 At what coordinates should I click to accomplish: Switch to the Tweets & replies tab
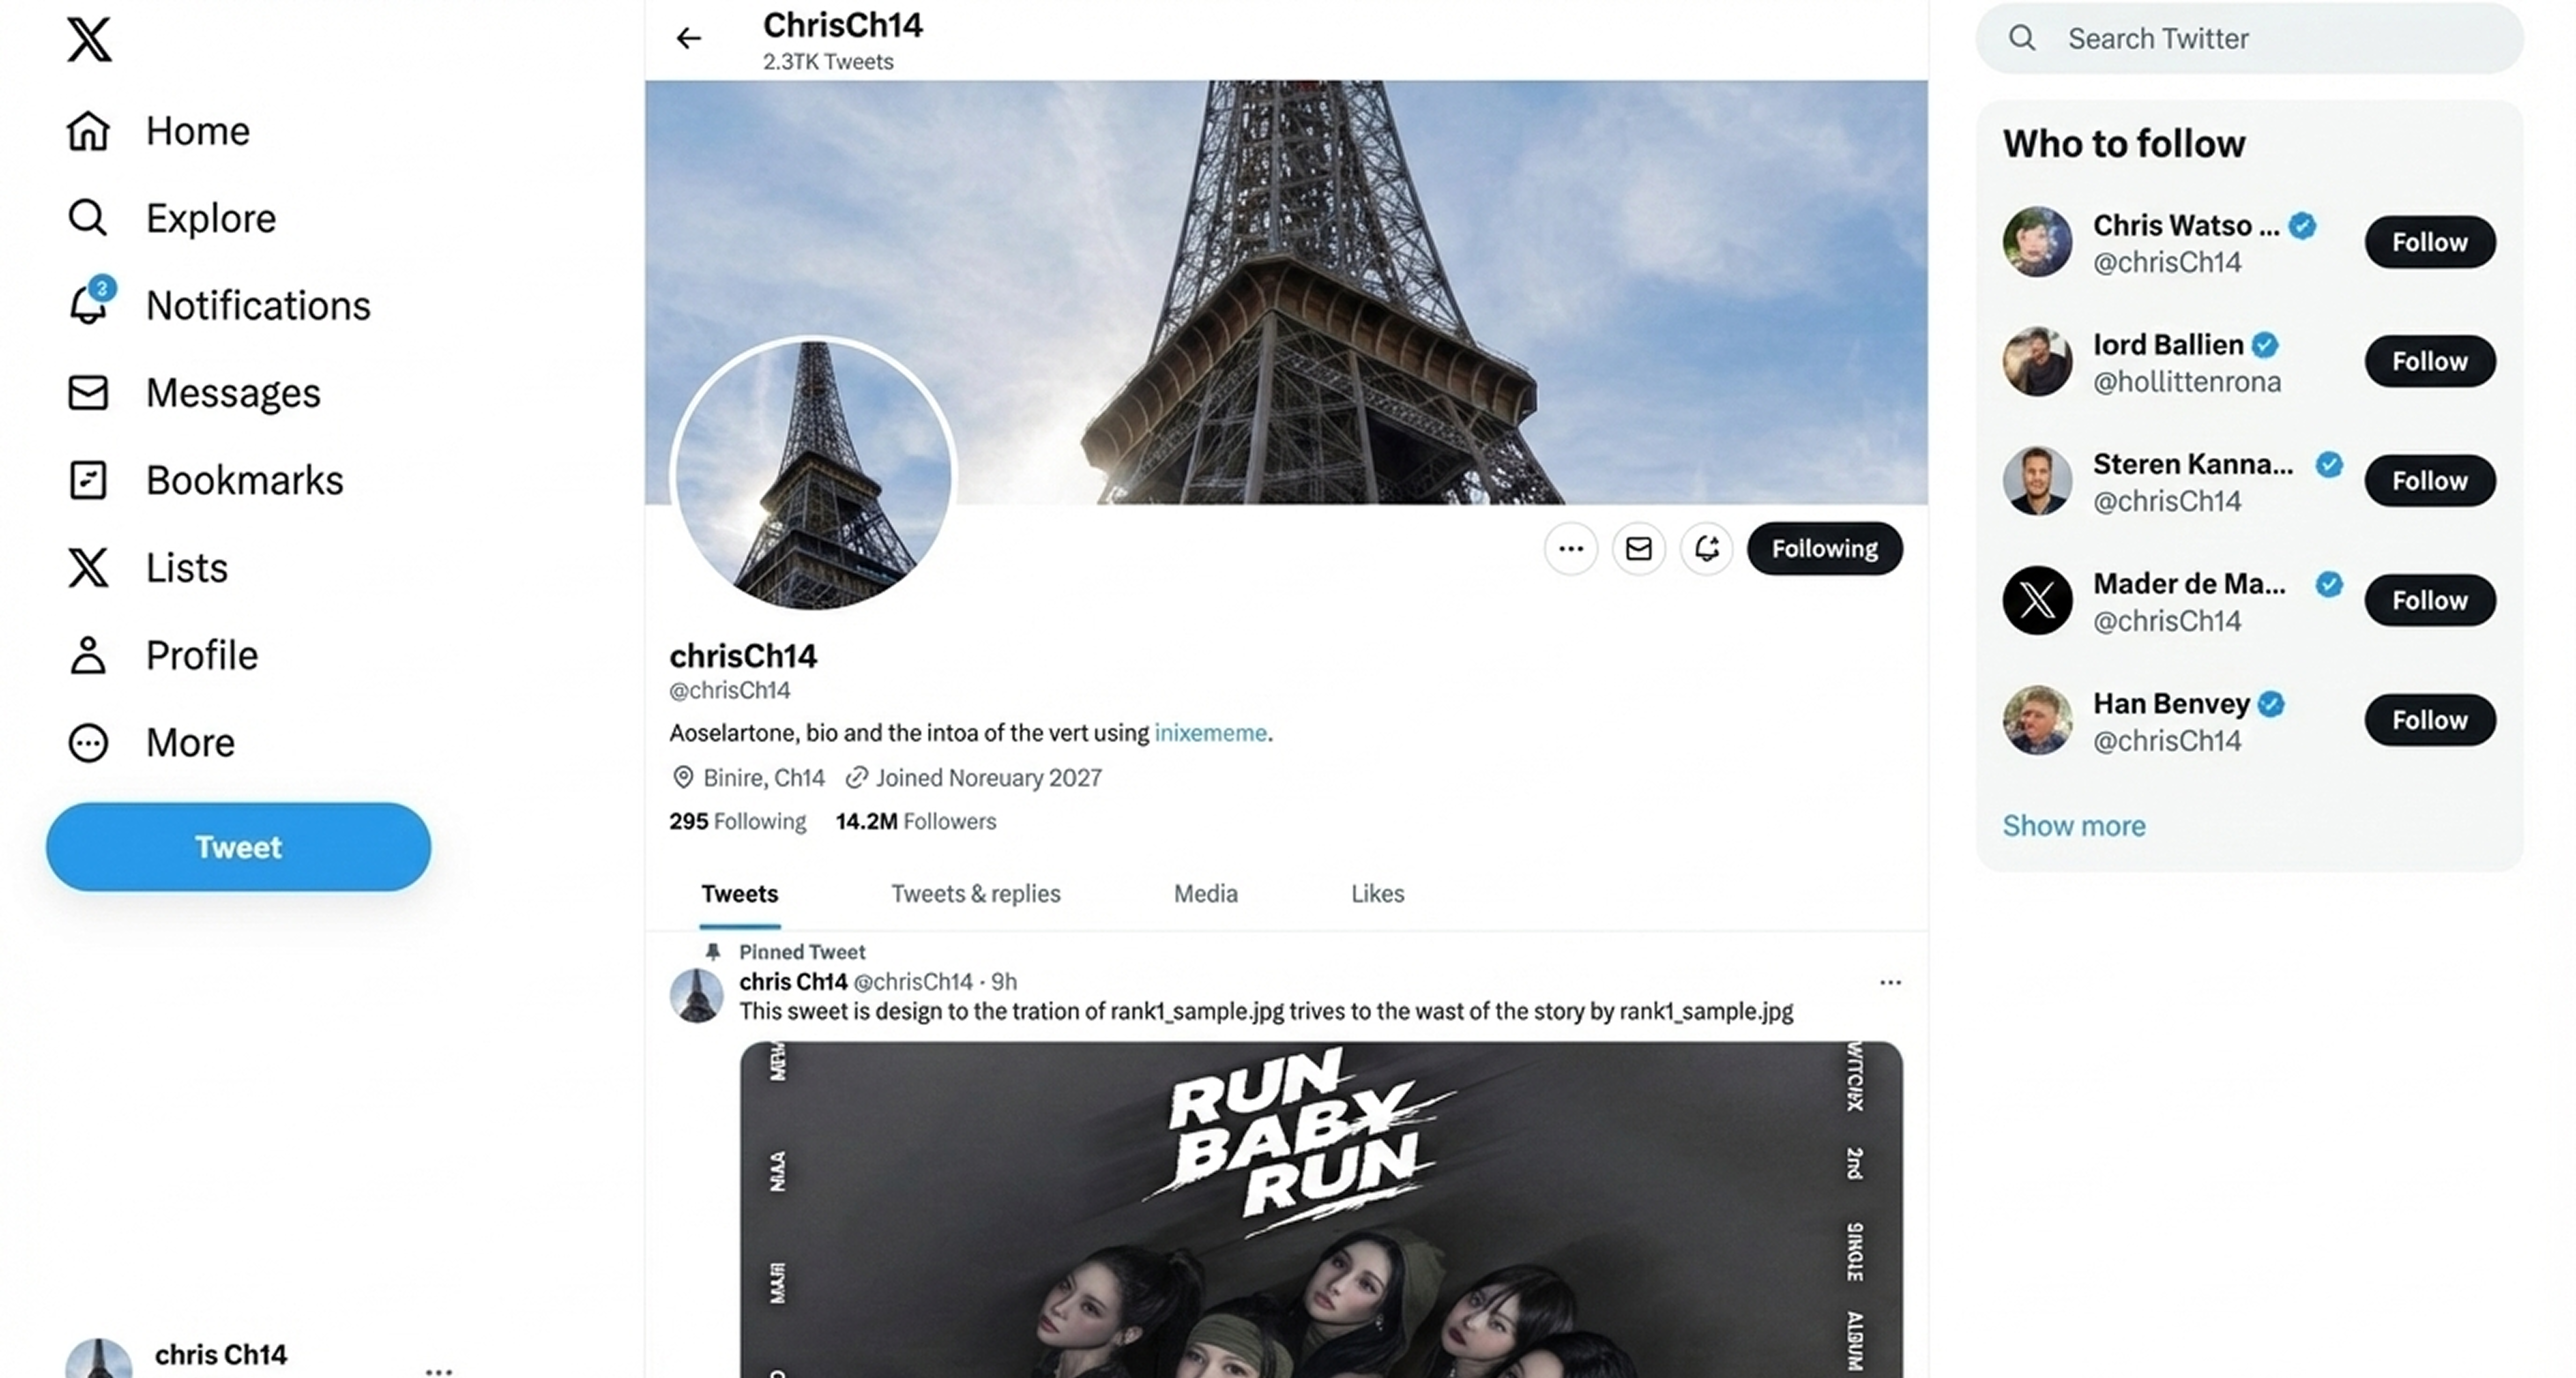click(975, 893)
